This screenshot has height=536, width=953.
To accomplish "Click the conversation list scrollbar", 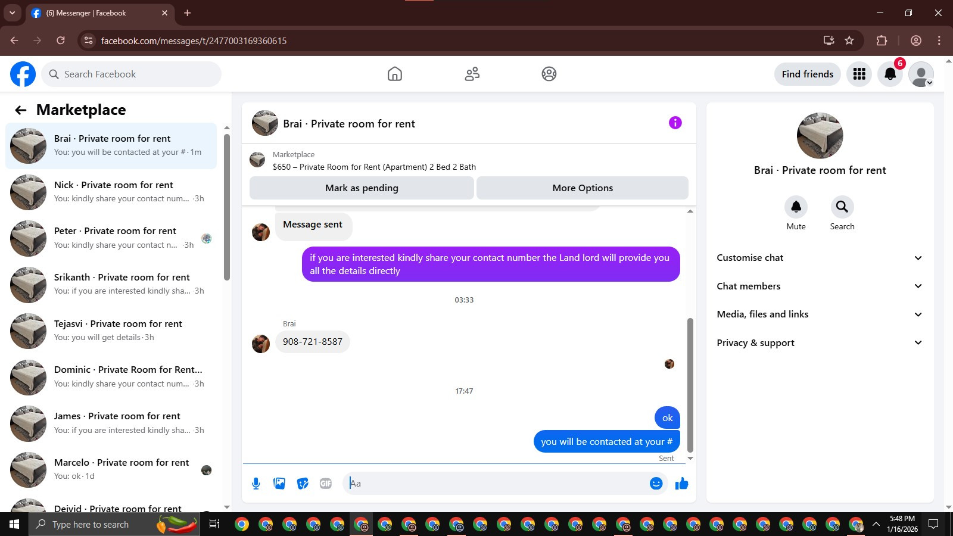I will coord(226,207).
